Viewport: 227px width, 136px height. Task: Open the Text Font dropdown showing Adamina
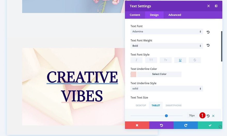pos(167,31)
